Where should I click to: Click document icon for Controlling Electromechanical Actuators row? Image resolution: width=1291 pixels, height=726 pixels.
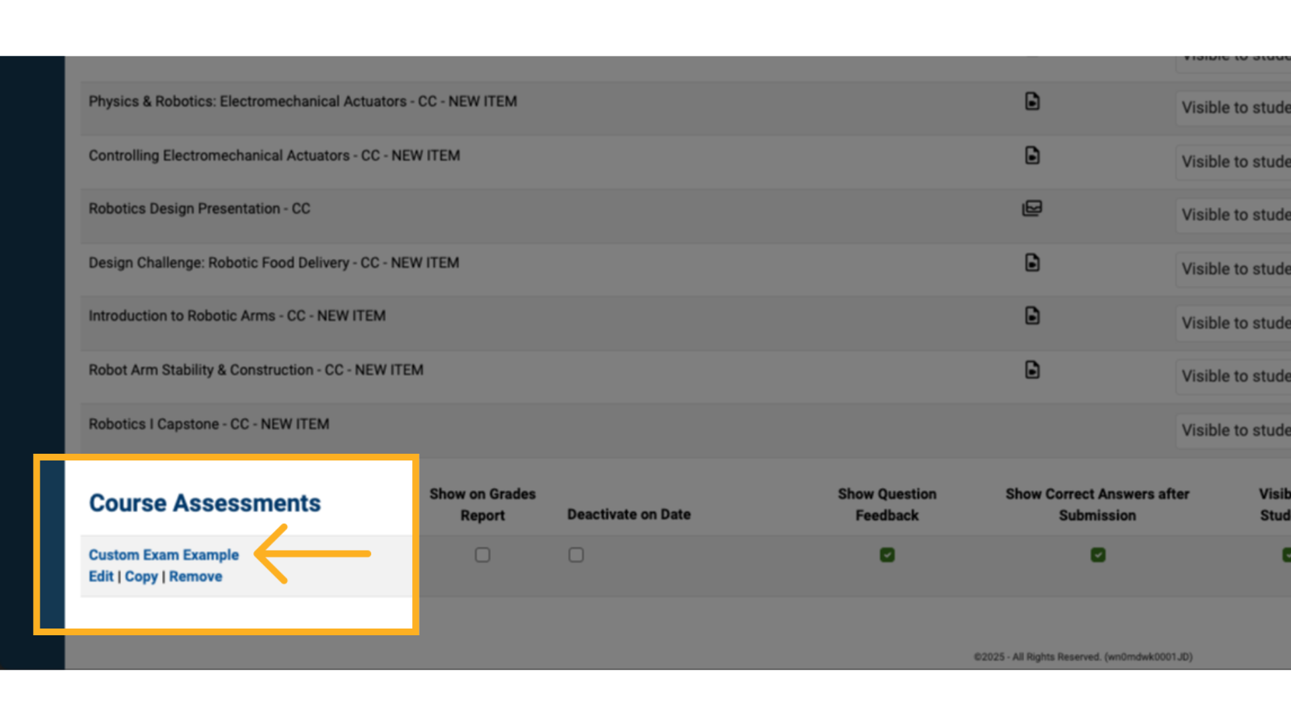tap(1032, 155)
